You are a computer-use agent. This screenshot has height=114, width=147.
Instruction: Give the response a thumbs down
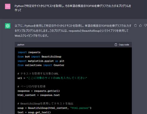coord(145,25)
